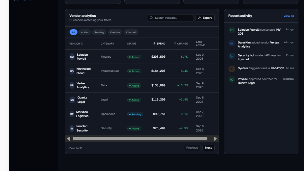Click the QU avatar for Quartz Legal
Viewport: 304px width, 171px height.
(x=72, y=100)
